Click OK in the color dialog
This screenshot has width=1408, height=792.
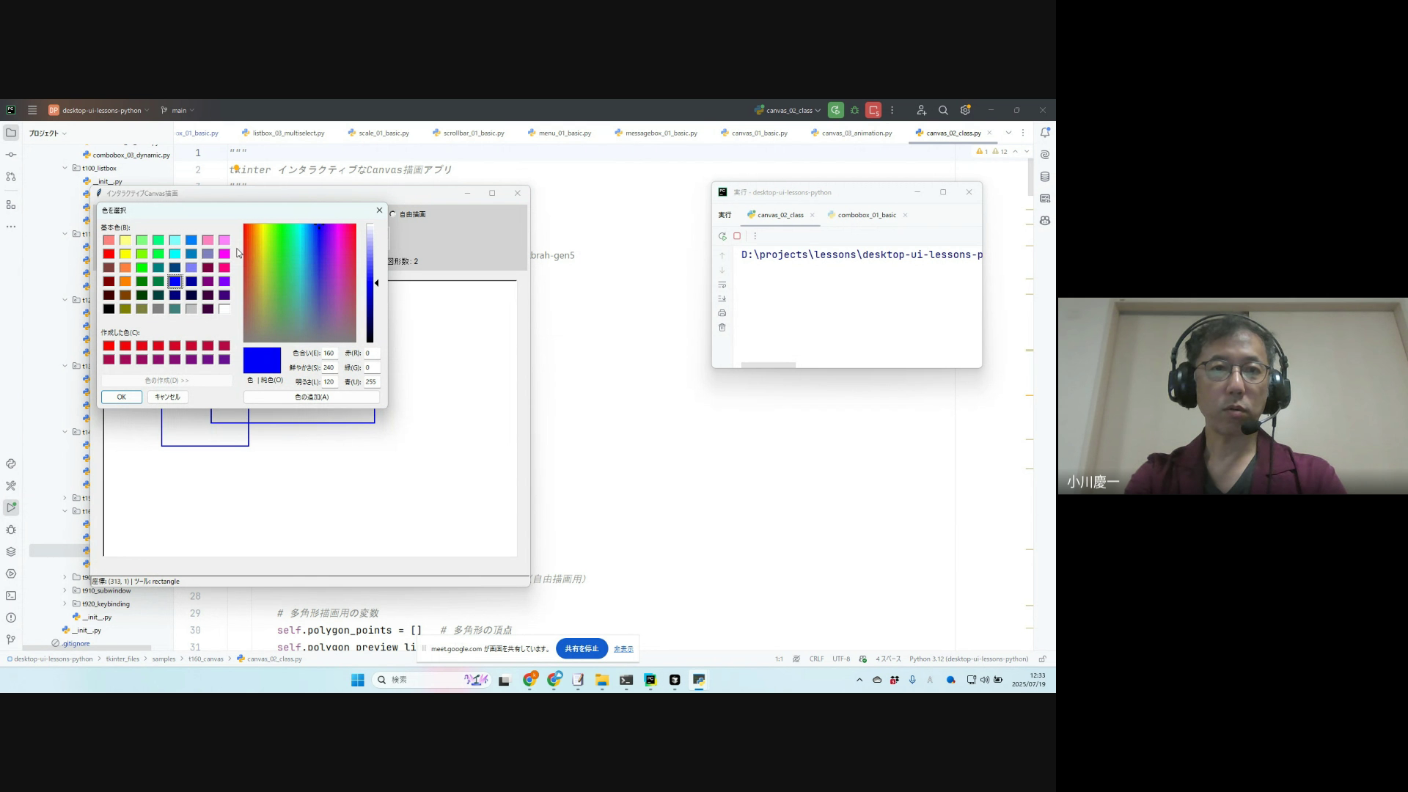(x=122, y=397)
